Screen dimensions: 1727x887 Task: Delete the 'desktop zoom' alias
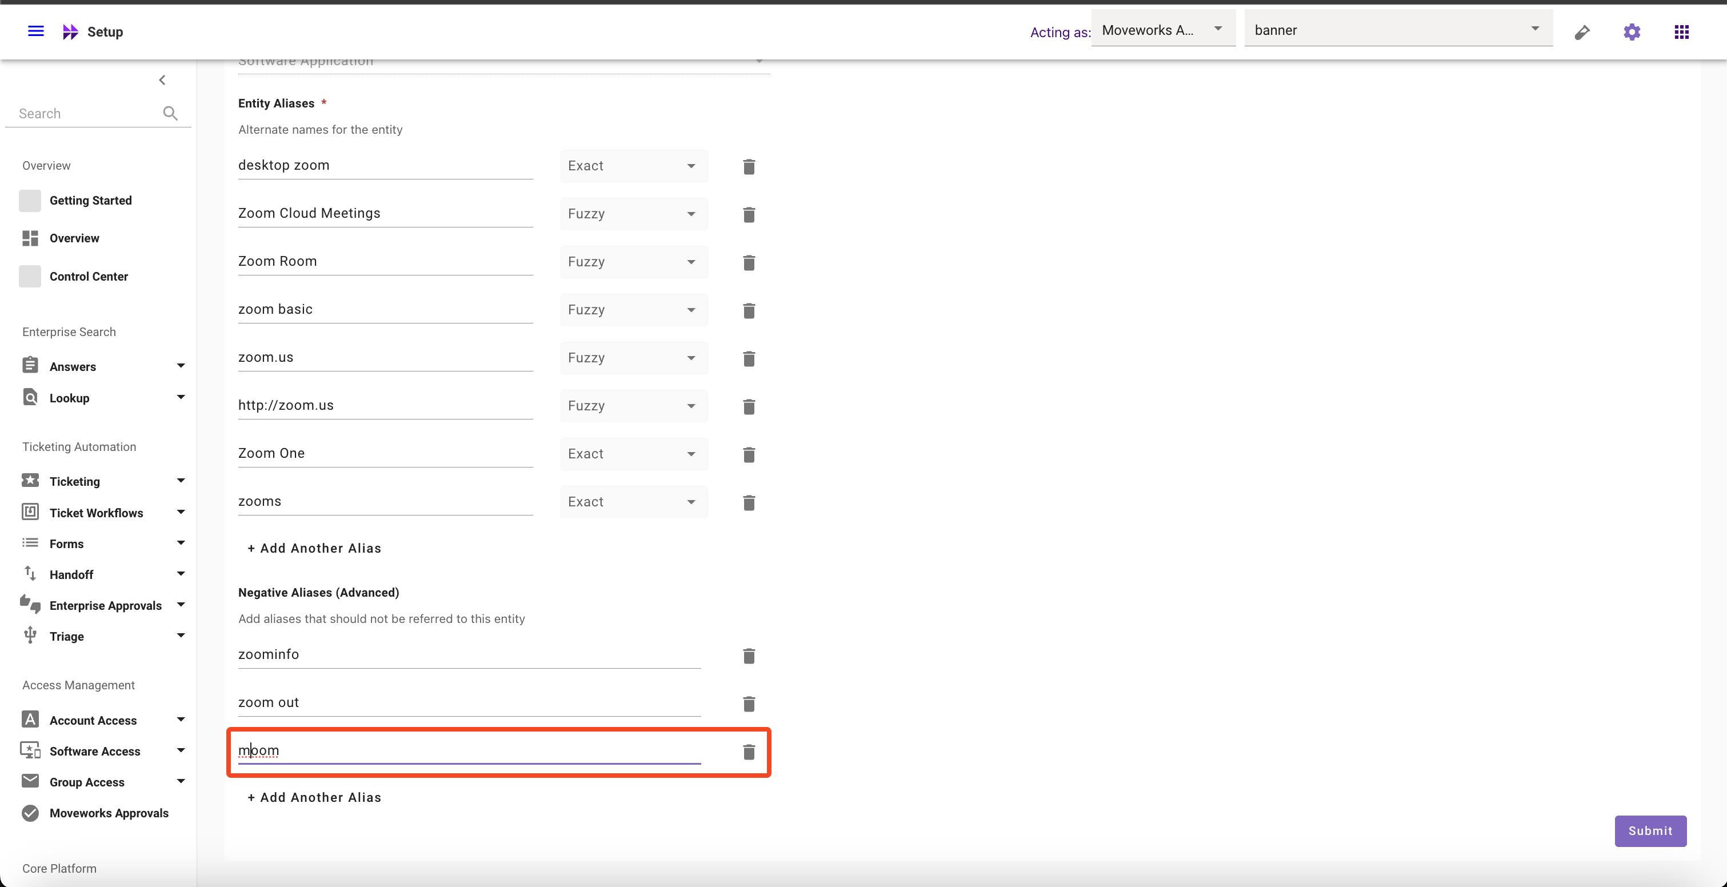(x=749, y=166)
